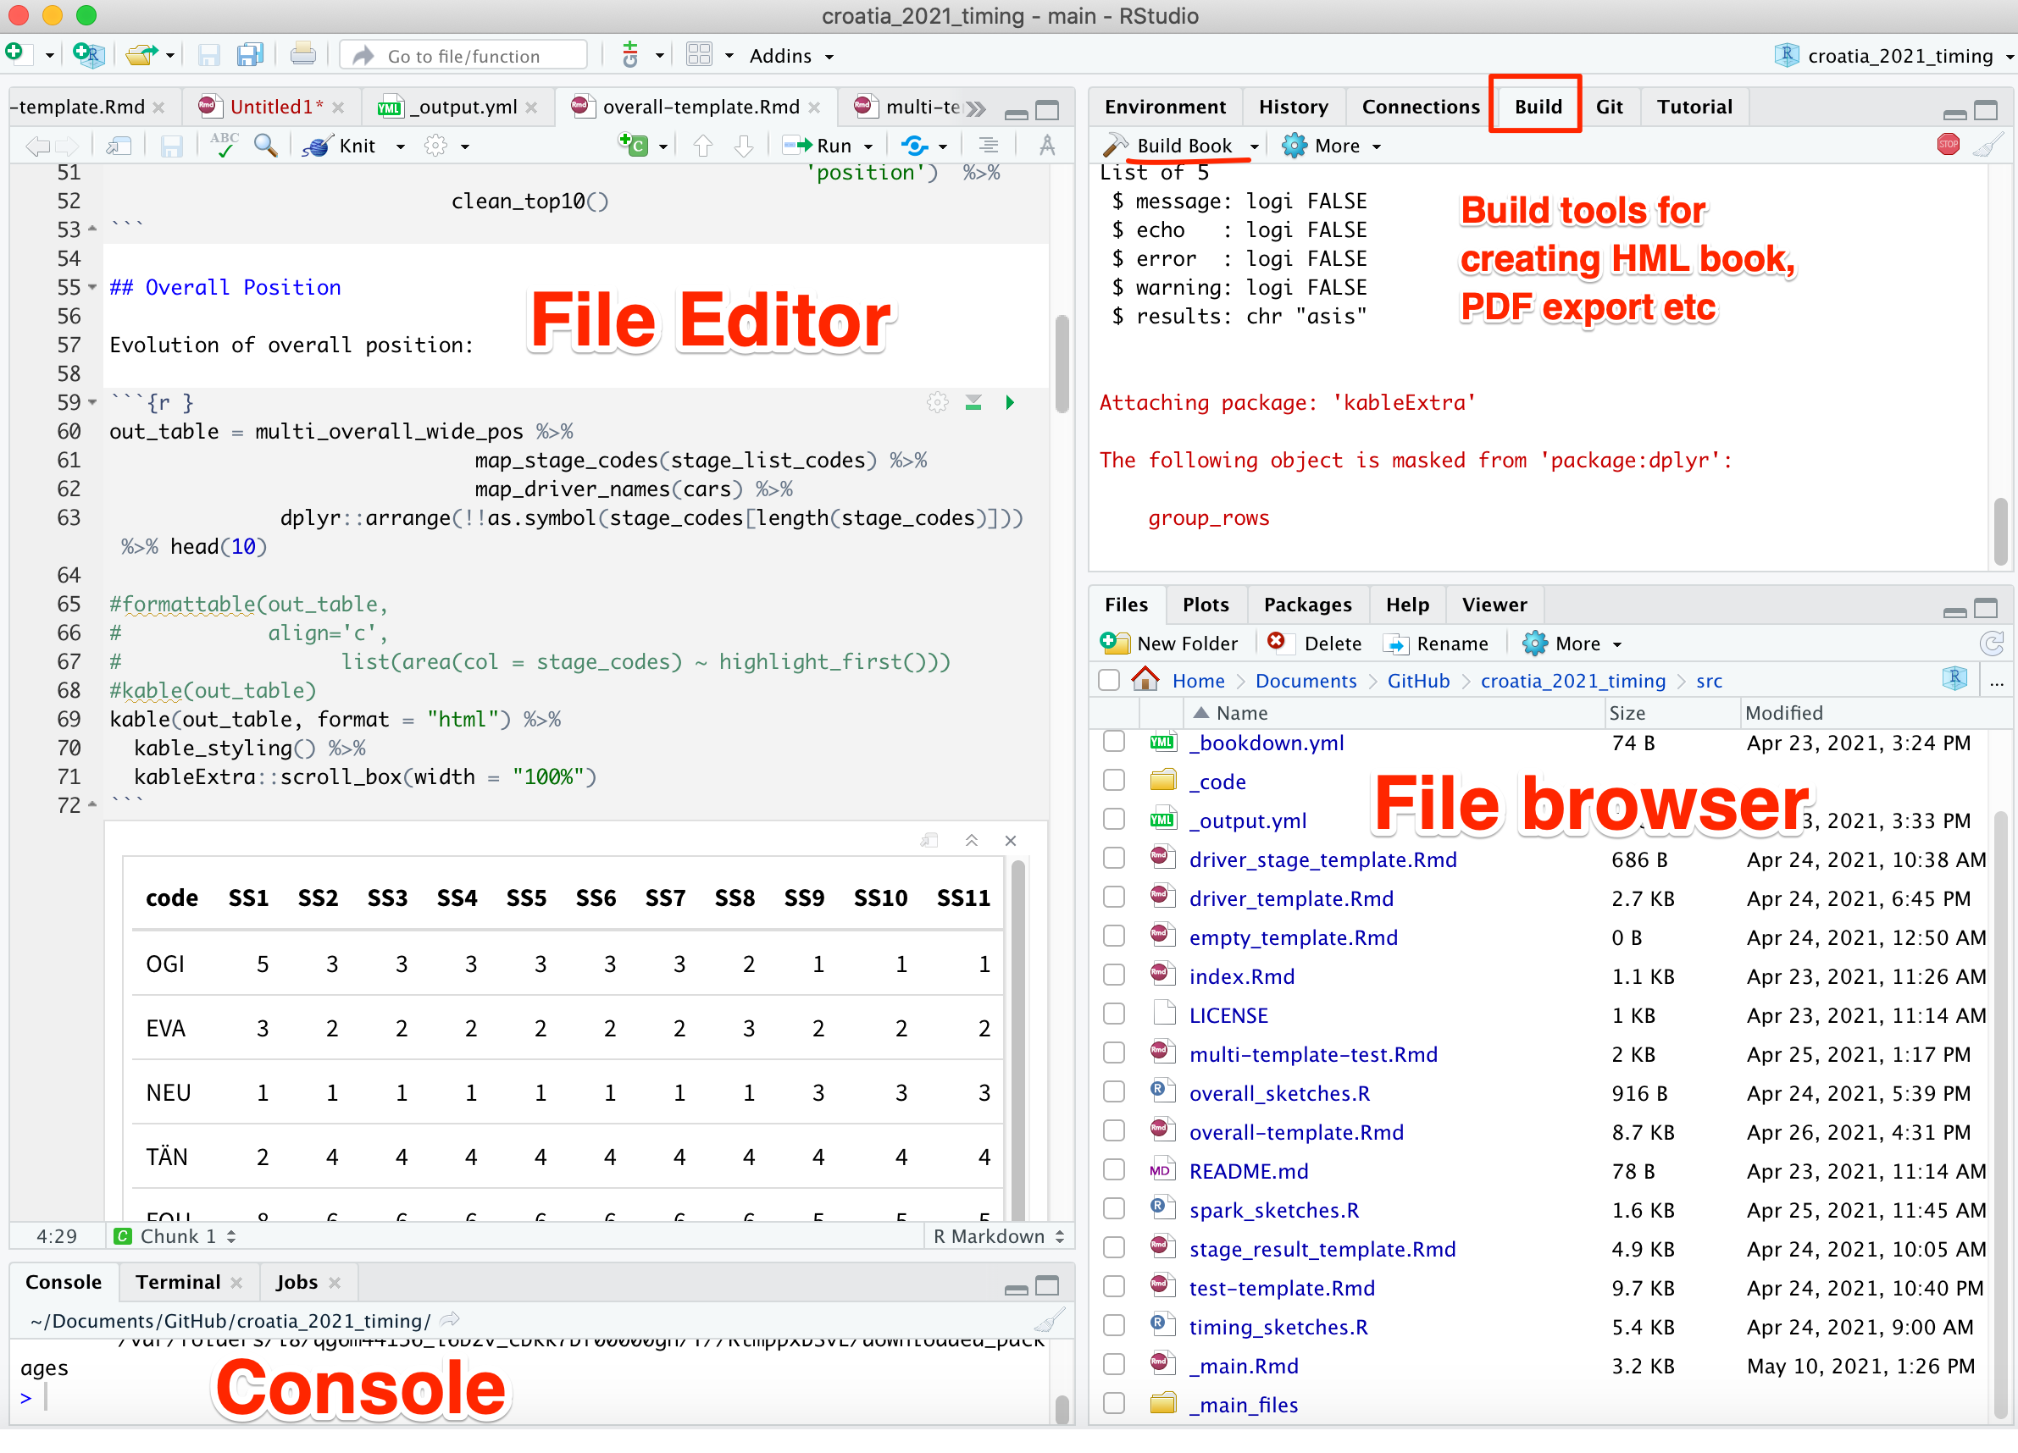Open the croatia_2021_timing project menu
Screen dimensions: 2018x1453
[x=1893, y=56]
